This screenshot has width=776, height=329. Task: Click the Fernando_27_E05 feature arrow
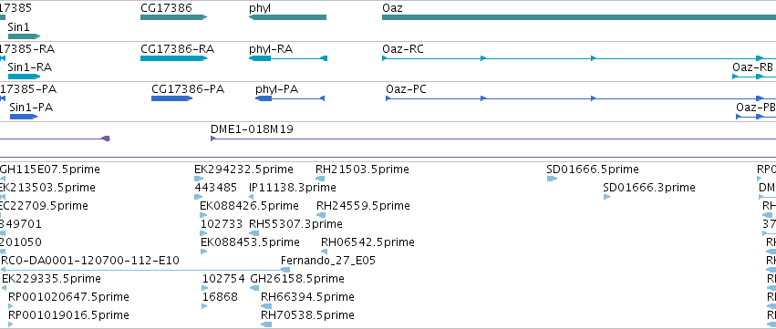[285, 270]
